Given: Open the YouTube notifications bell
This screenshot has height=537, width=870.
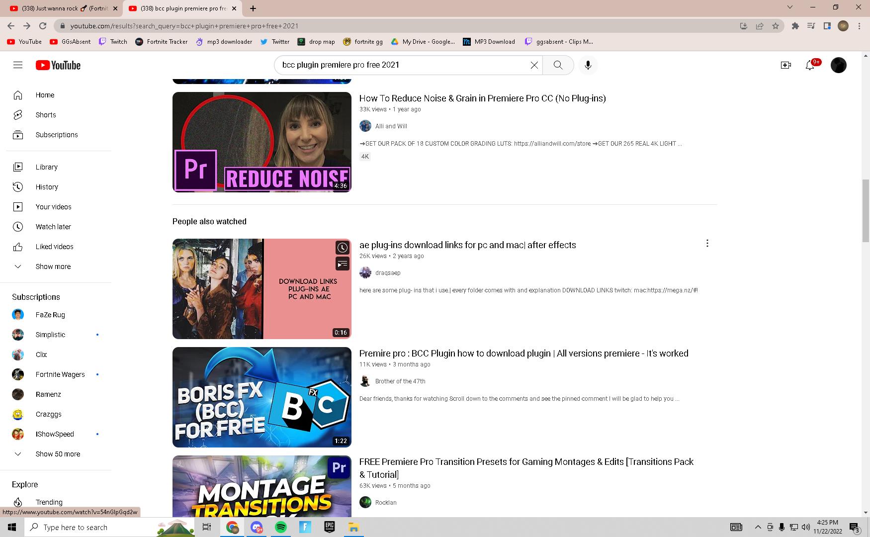Looking at the screenshot, I should (810, 65).
